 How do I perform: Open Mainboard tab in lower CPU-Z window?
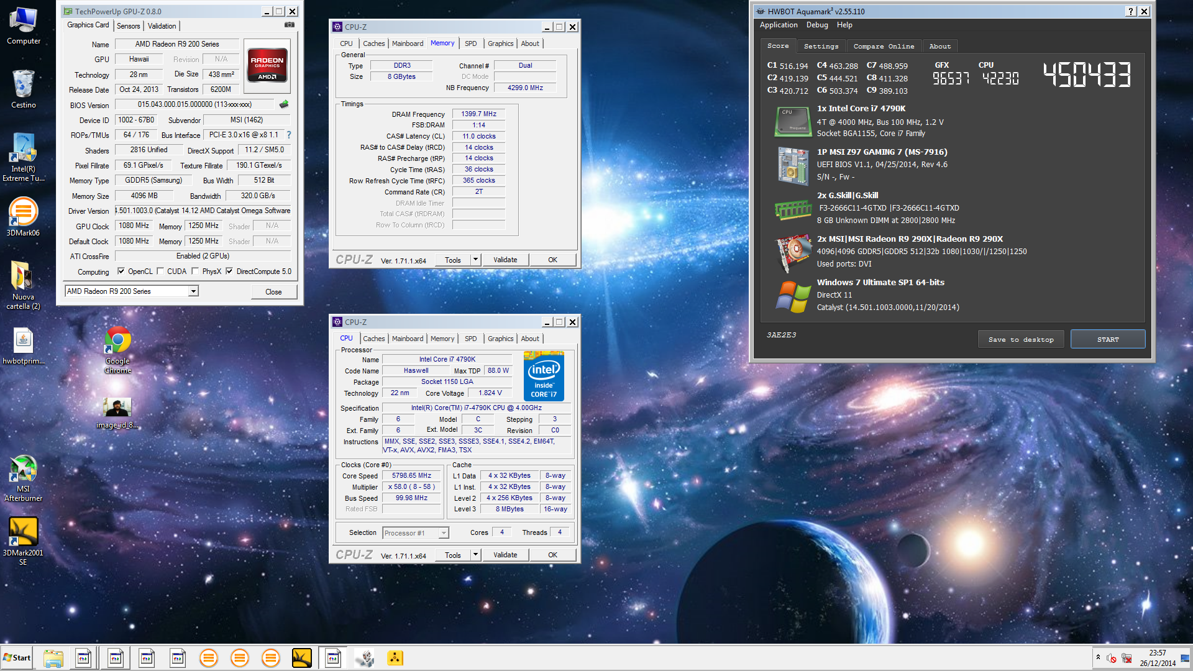(x=408, y=339)
